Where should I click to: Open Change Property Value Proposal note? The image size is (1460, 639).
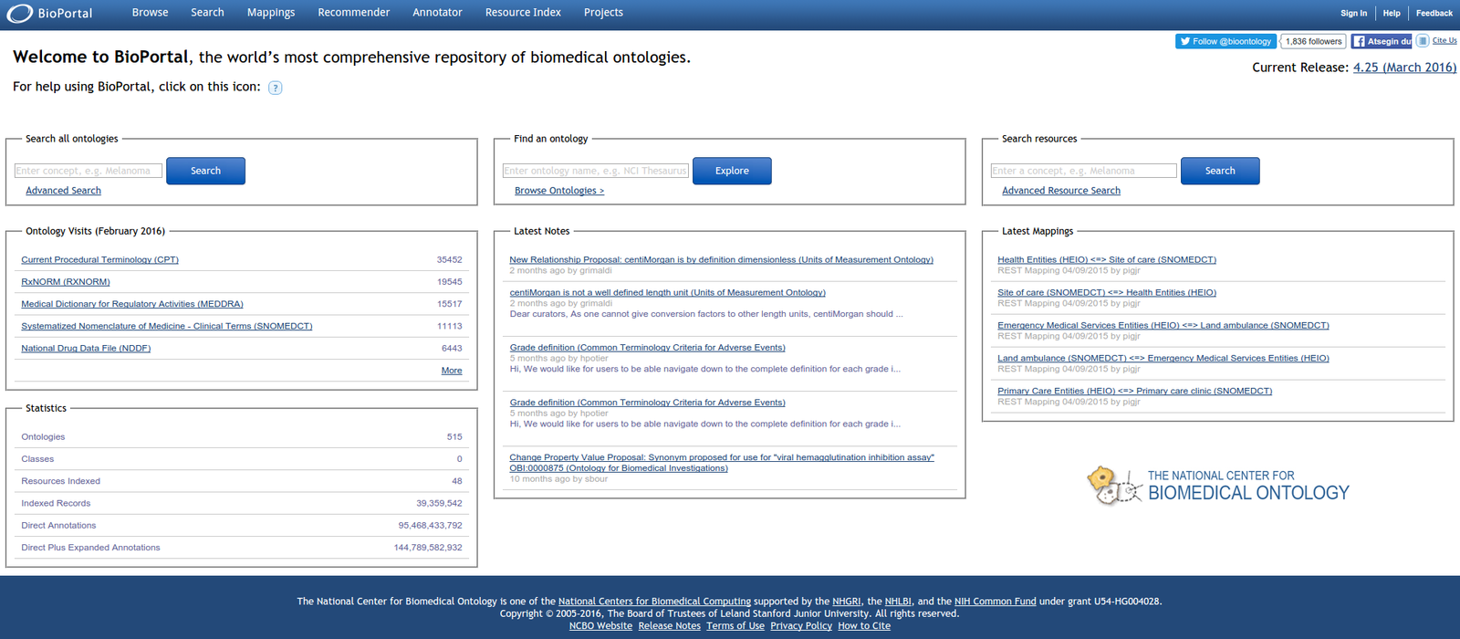[722, 463]
